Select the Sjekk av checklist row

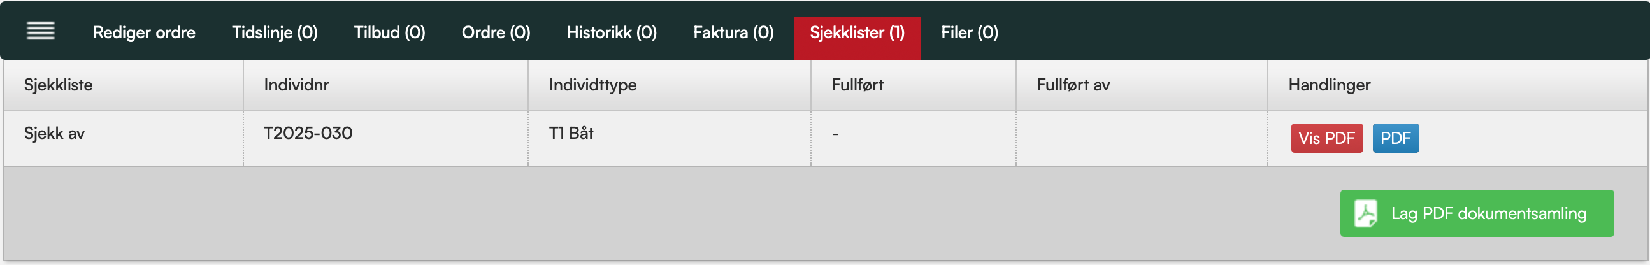point(825,138)
